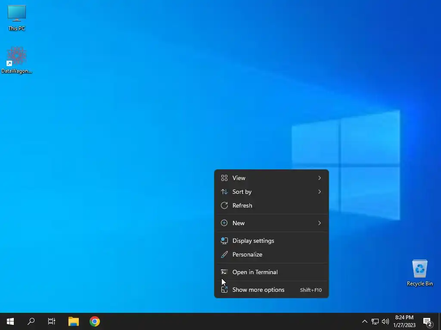Open the Windows Start menu
The height and width of the screenshot is (330, 441).
(10, 321)
